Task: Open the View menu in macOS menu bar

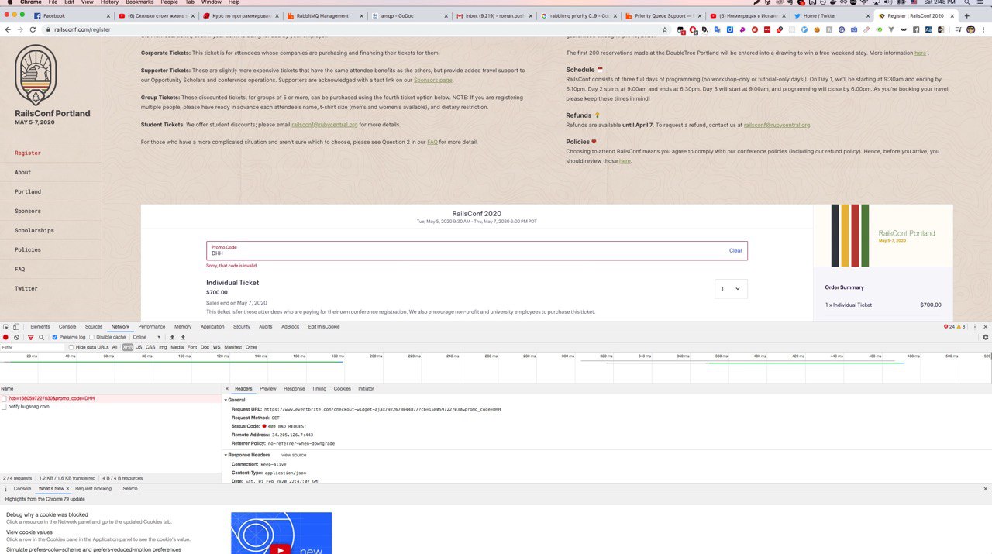Action: coord(88,2)
